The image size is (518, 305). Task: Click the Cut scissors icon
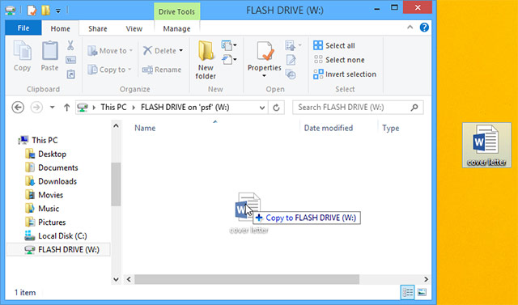[x=70, y=45]
